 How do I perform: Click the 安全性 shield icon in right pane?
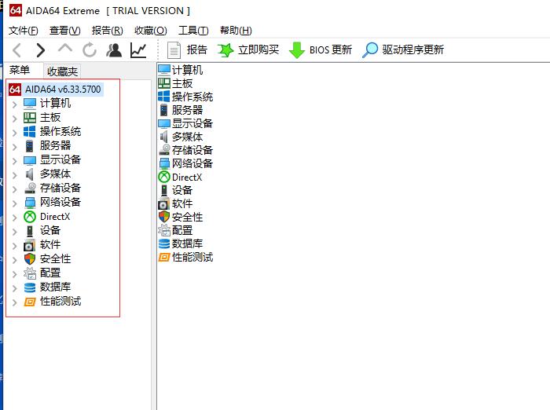[163, 217]
